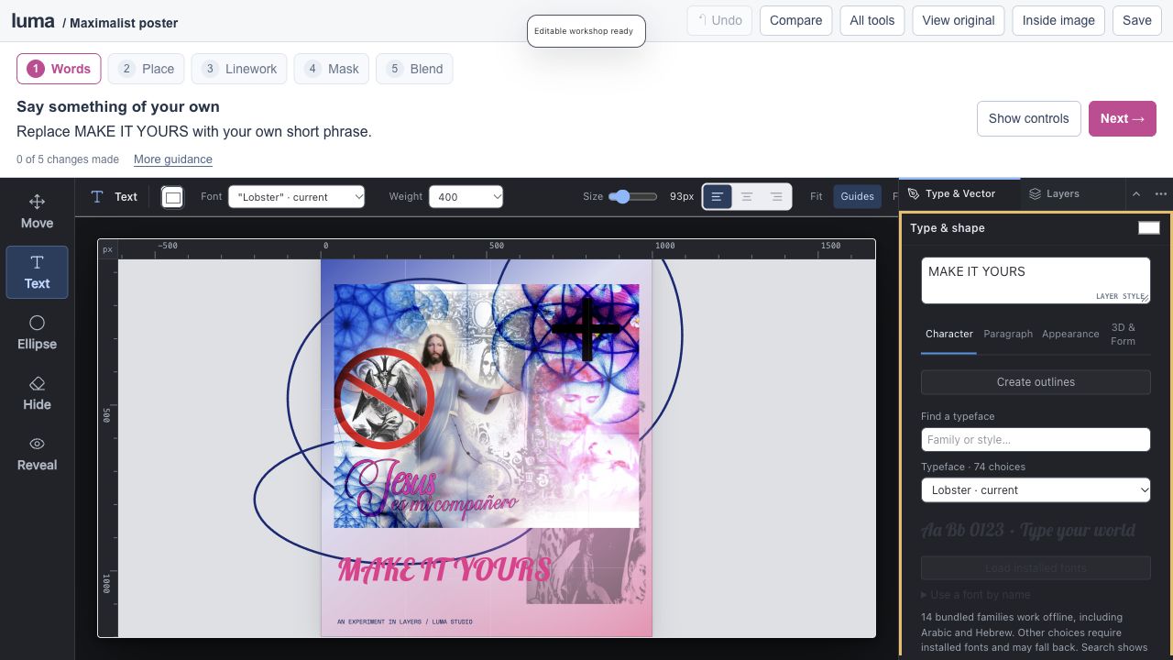Image resolution: width=1173 pixels, height=660 pixels.
Task: Focus the Find a typeface search field
Action: (1036, 440)
